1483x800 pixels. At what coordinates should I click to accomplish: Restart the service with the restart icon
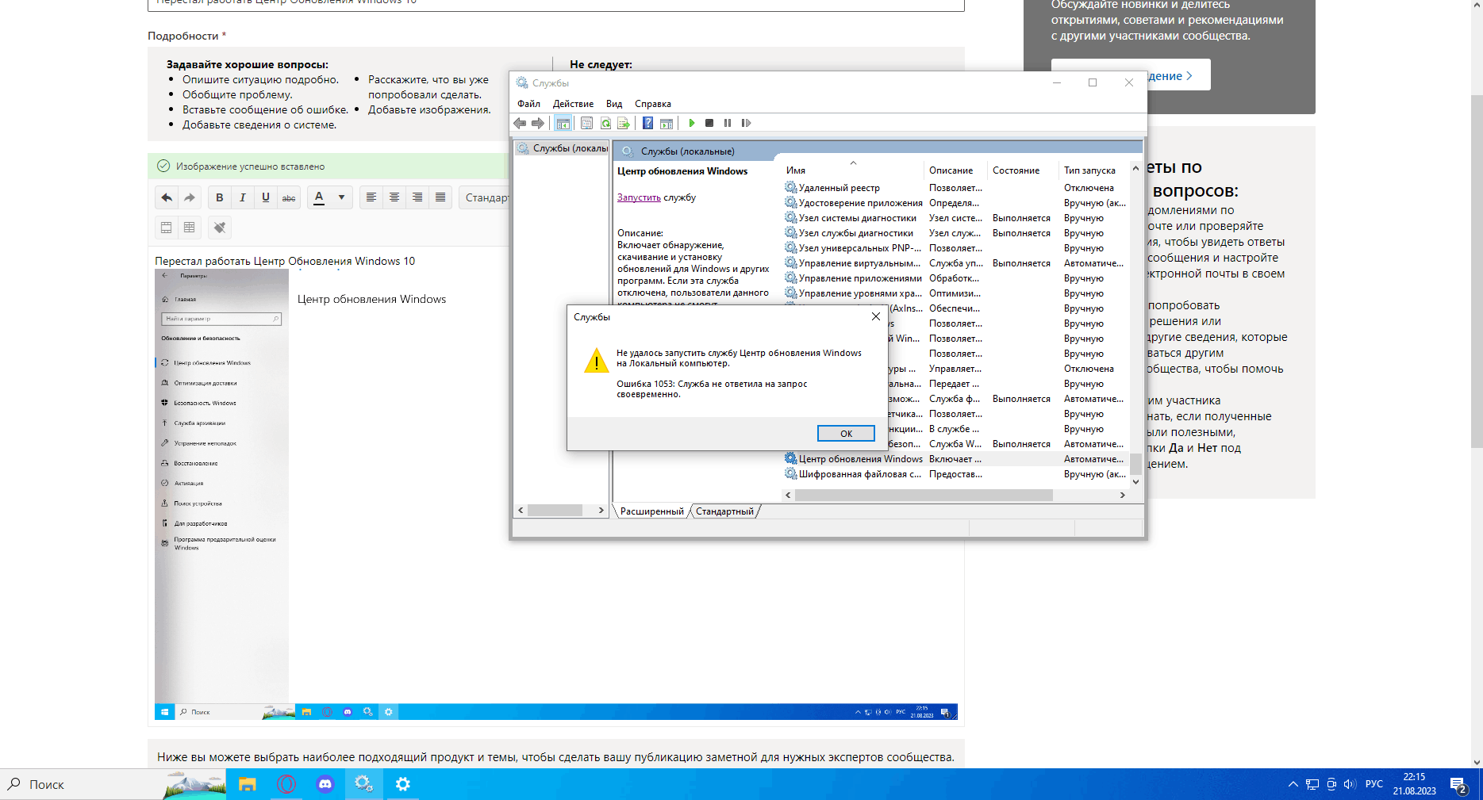(x=746, y=123)
